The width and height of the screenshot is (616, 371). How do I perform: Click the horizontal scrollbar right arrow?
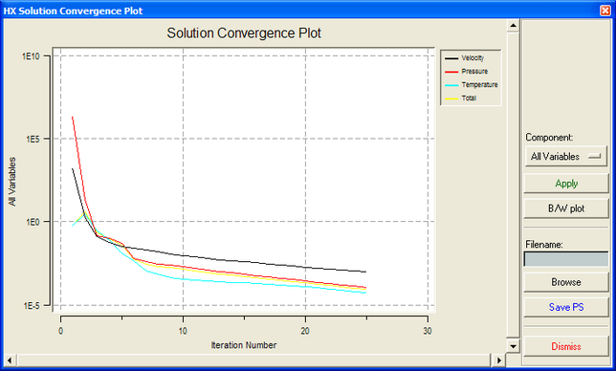click(x=499, y=360)
